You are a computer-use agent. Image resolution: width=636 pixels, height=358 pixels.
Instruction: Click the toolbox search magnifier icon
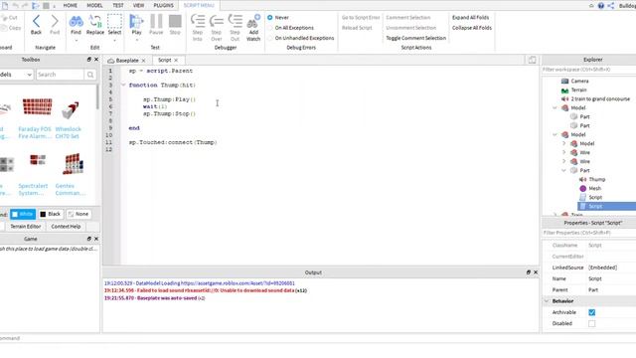[x=90, y=75]
